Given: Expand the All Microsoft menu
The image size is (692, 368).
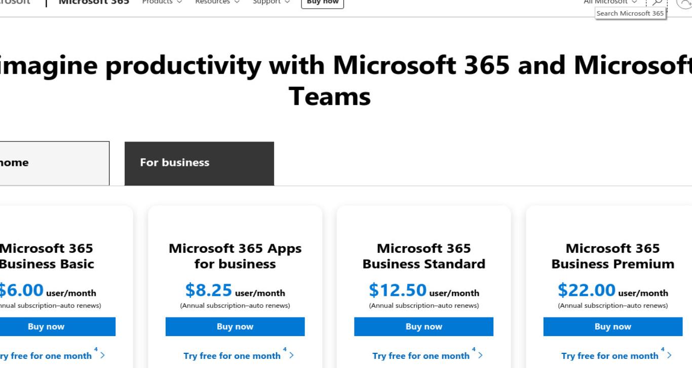Looking at the screenshot, I should (610, 3).
